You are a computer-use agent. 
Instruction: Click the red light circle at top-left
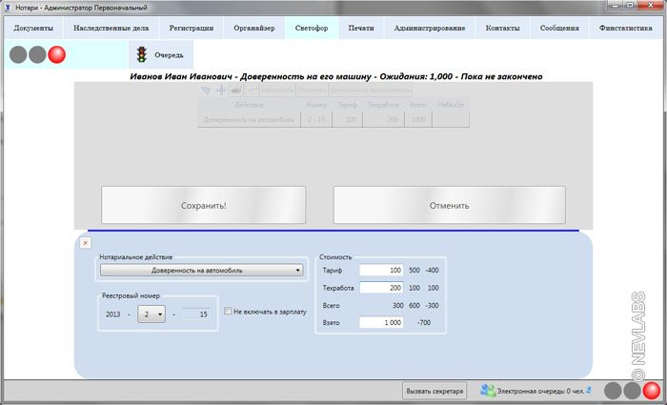[57, 54]
